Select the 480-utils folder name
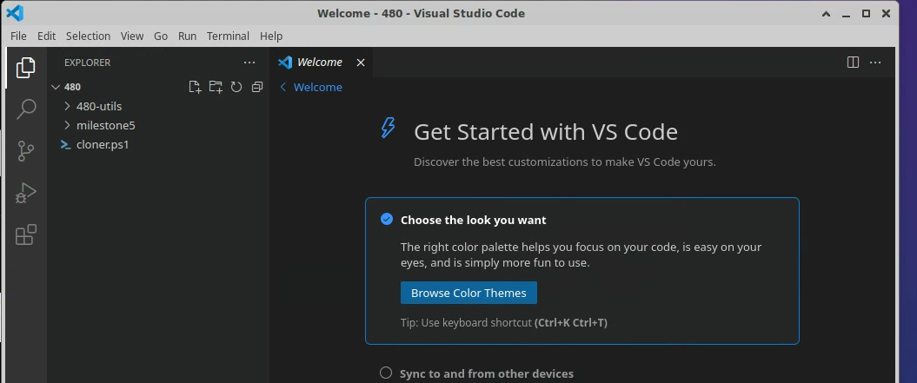Image resolution: width=917 pixels, height=383 pixels. tap(99, 107)
